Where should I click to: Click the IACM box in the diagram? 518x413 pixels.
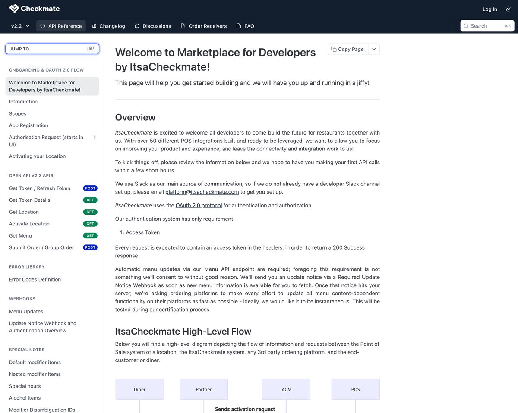pos(286,389)
